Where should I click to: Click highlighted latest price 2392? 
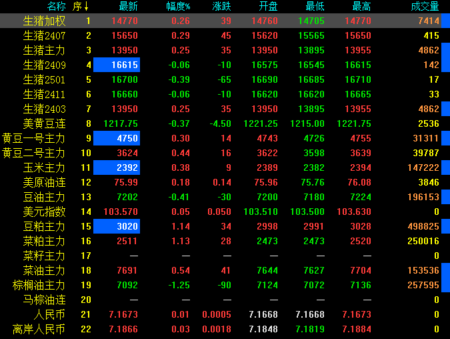[x=117, y=167]
